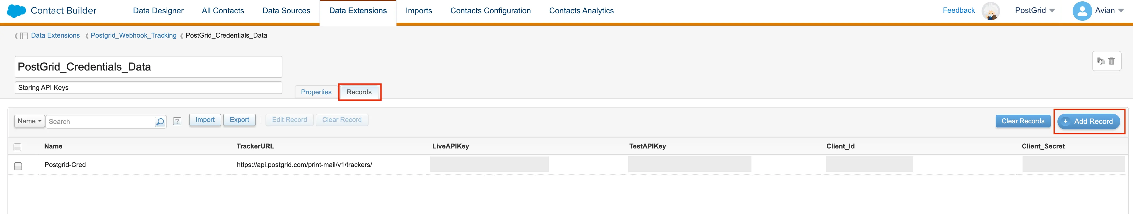Click the profile photo beside Feedback
The width and height of the screenshot is (1133, 214).
[x=991, y=11]
